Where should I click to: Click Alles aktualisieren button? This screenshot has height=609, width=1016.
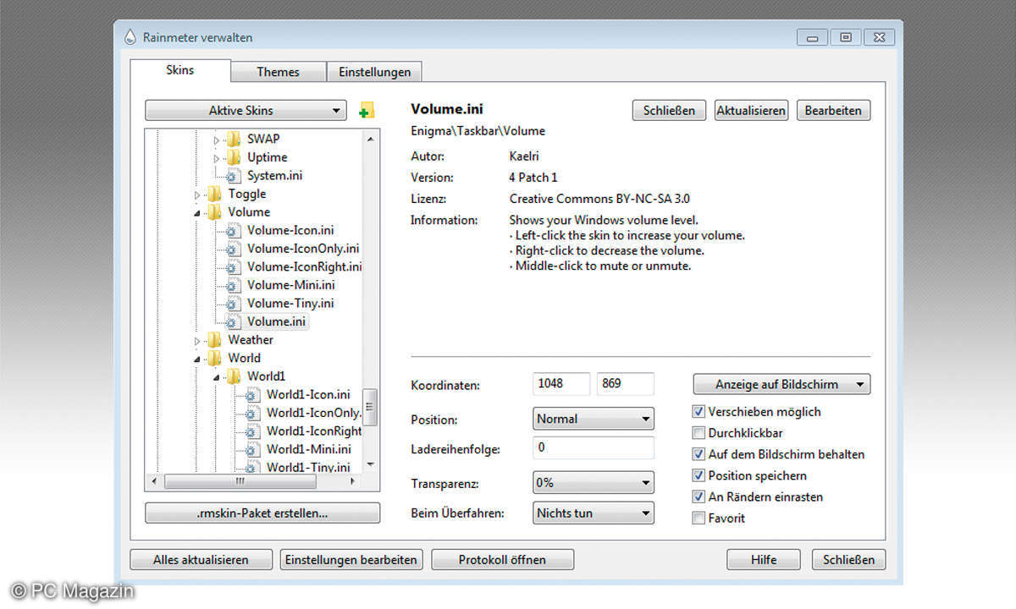[x=201, y=559]
